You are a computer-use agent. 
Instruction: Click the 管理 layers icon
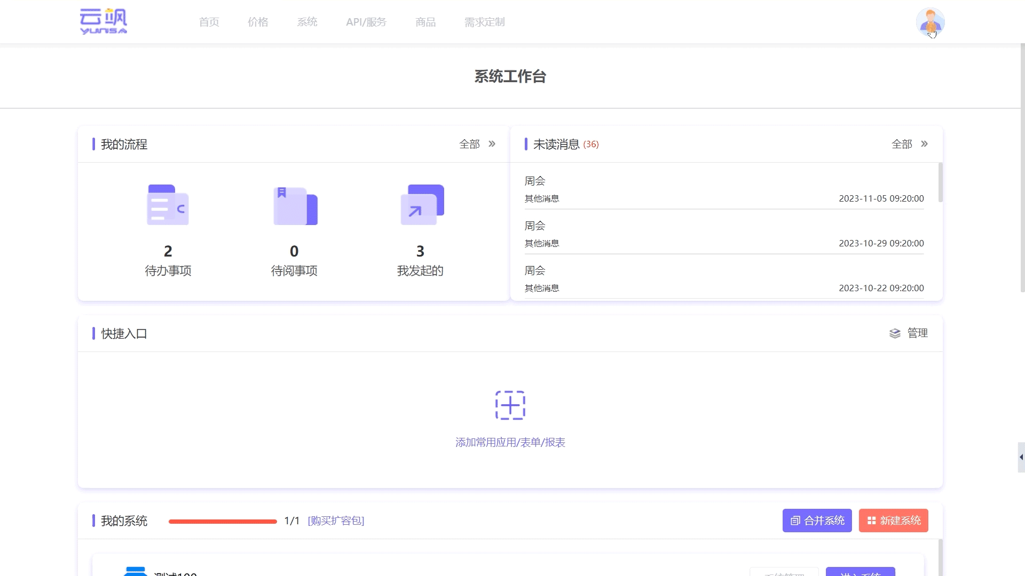[895, 333]
